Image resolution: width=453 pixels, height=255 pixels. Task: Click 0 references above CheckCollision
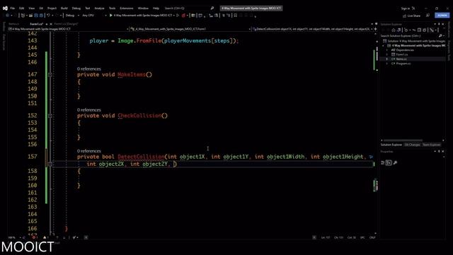(89, 110)
